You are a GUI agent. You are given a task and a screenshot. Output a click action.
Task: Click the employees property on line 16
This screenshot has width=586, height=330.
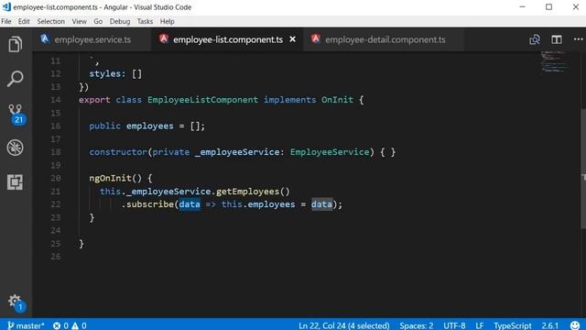point(149,126)
